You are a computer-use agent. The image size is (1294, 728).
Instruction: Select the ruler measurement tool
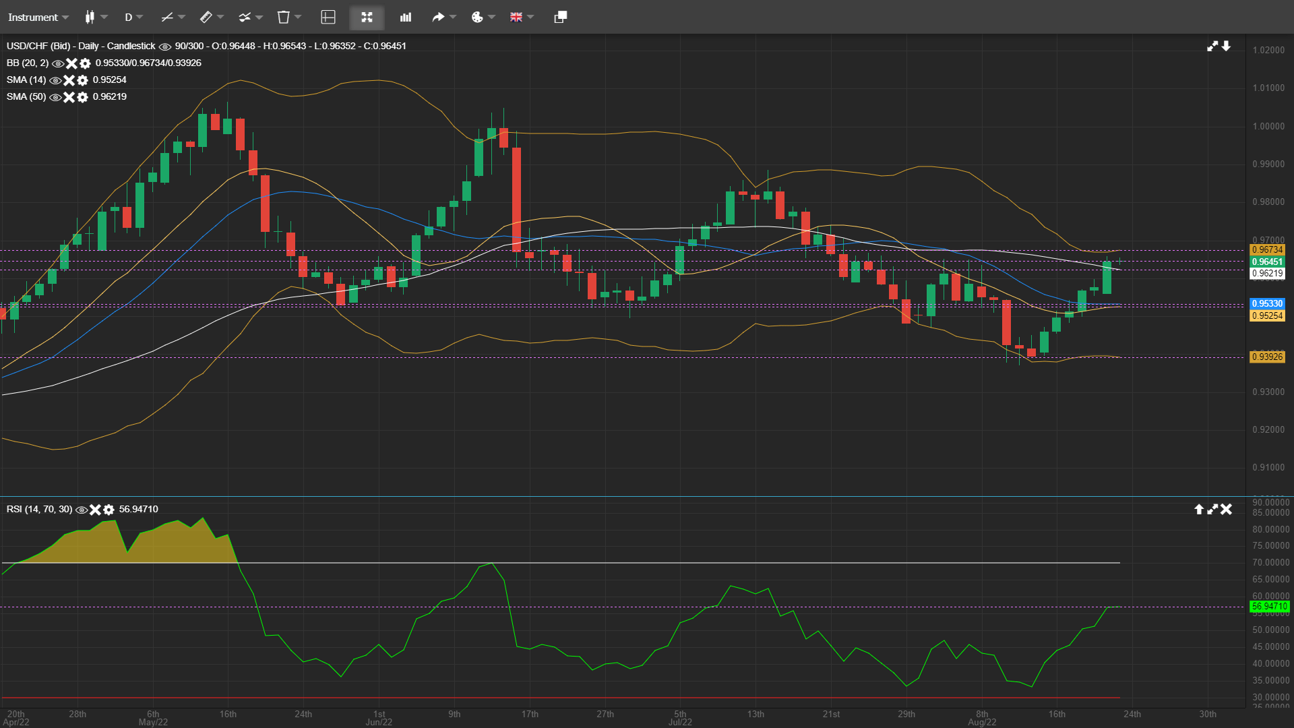[206, 17]
